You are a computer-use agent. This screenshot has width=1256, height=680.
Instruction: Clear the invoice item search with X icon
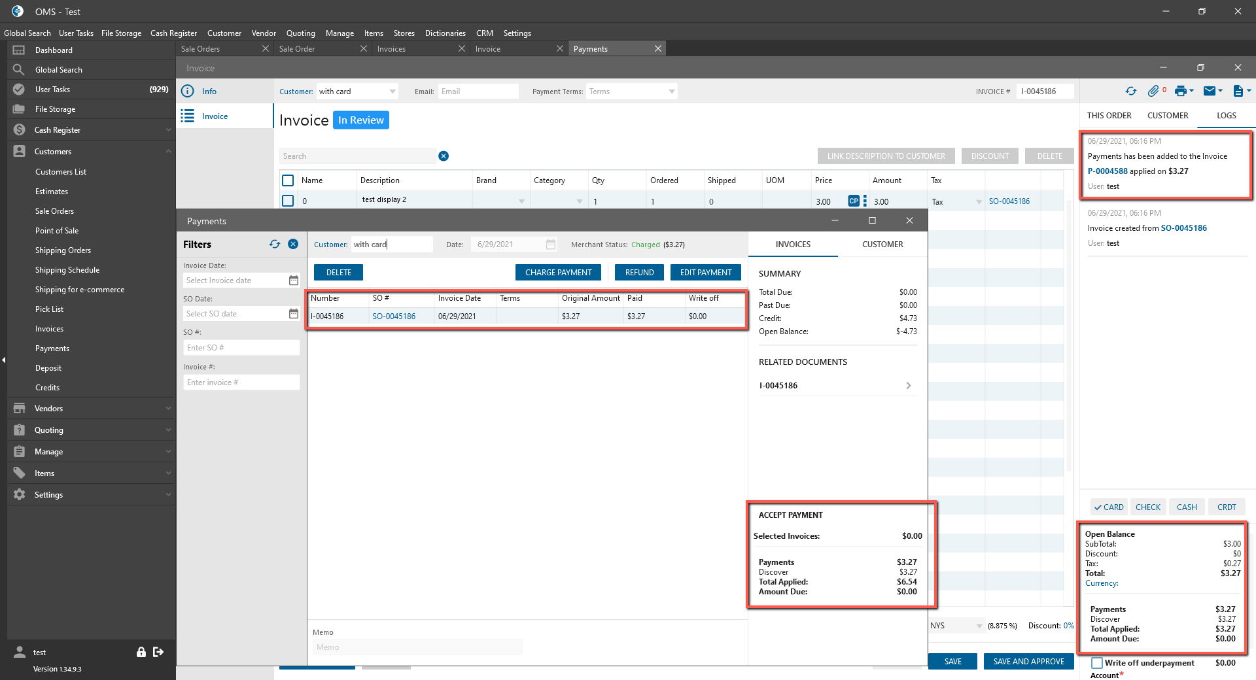pos(444,156)
